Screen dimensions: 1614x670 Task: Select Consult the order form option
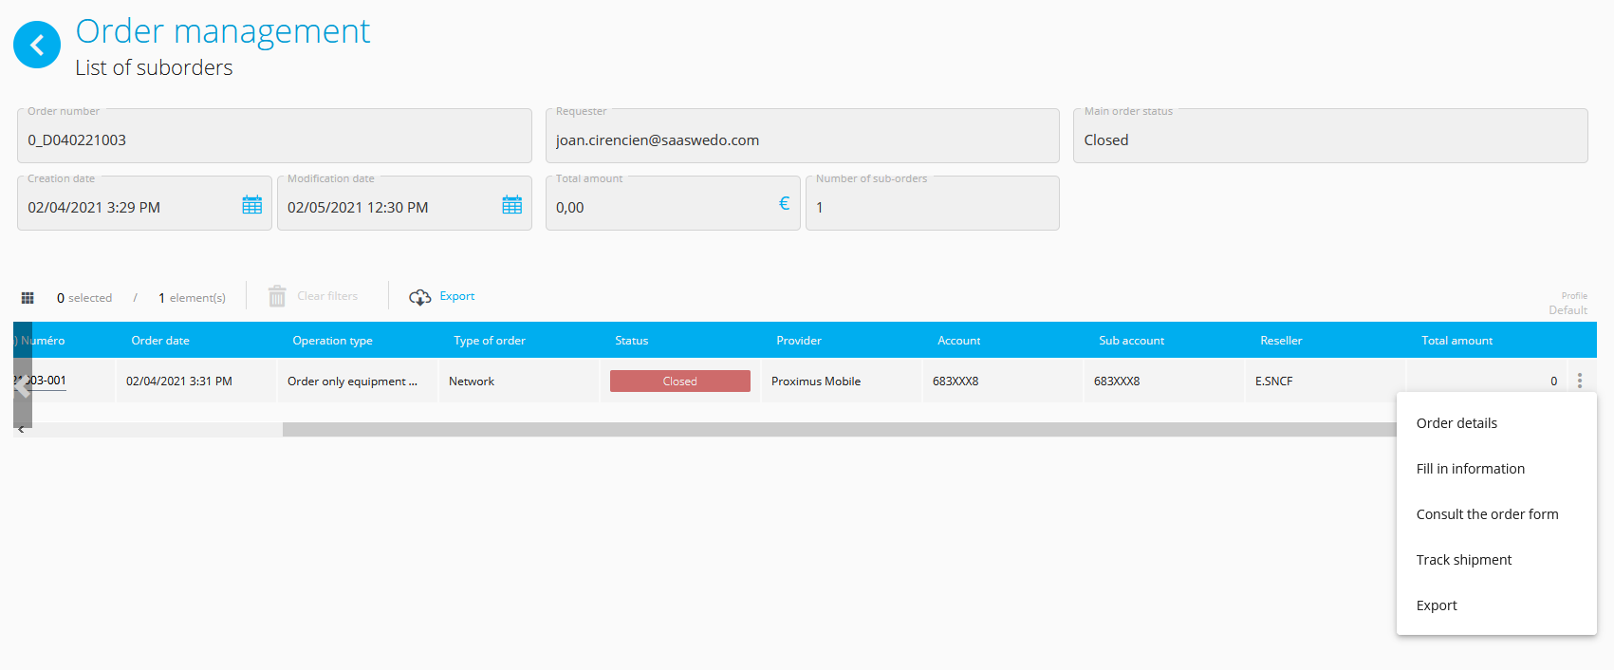1487,514
